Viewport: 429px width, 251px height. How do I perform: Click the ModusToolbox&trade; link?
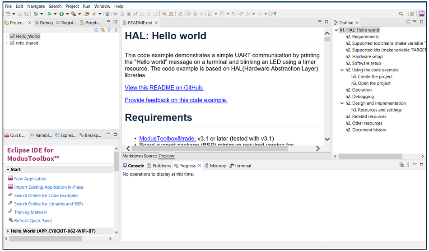[x=168, y=139]
